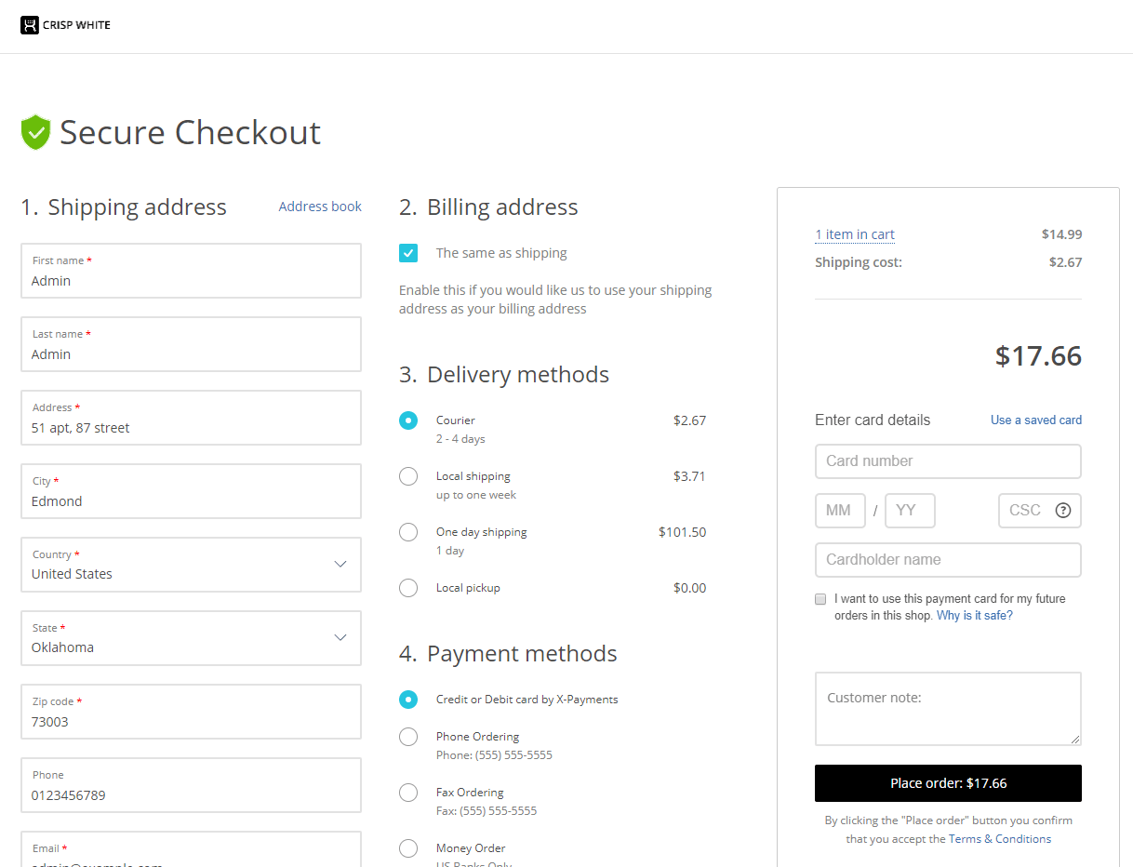This screenshot has height=867, width=1133.
Task: Select Phone Ordering payment method
Action: (408, 737)
